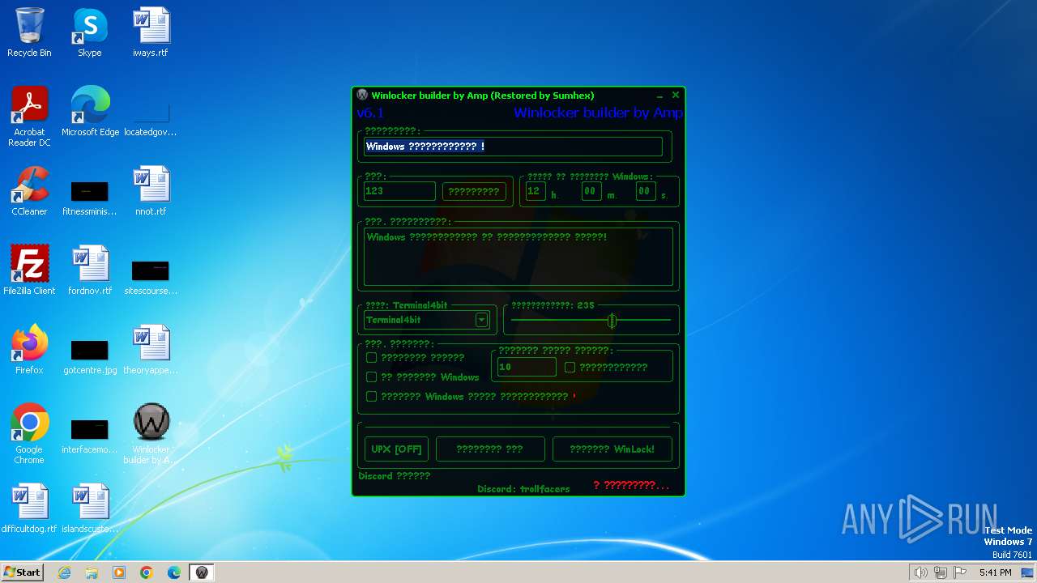This screenshot has height=583, width=1037.
Task: Focus the 'Windows ???????????? !' title field
Action: click(x=513, y=147)
